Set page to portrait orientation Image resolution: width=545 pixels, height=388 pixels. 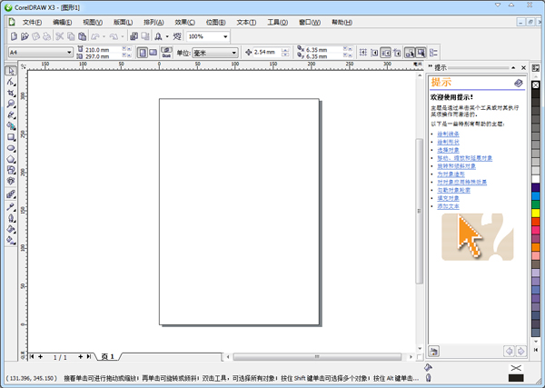(x=143, y=53)
